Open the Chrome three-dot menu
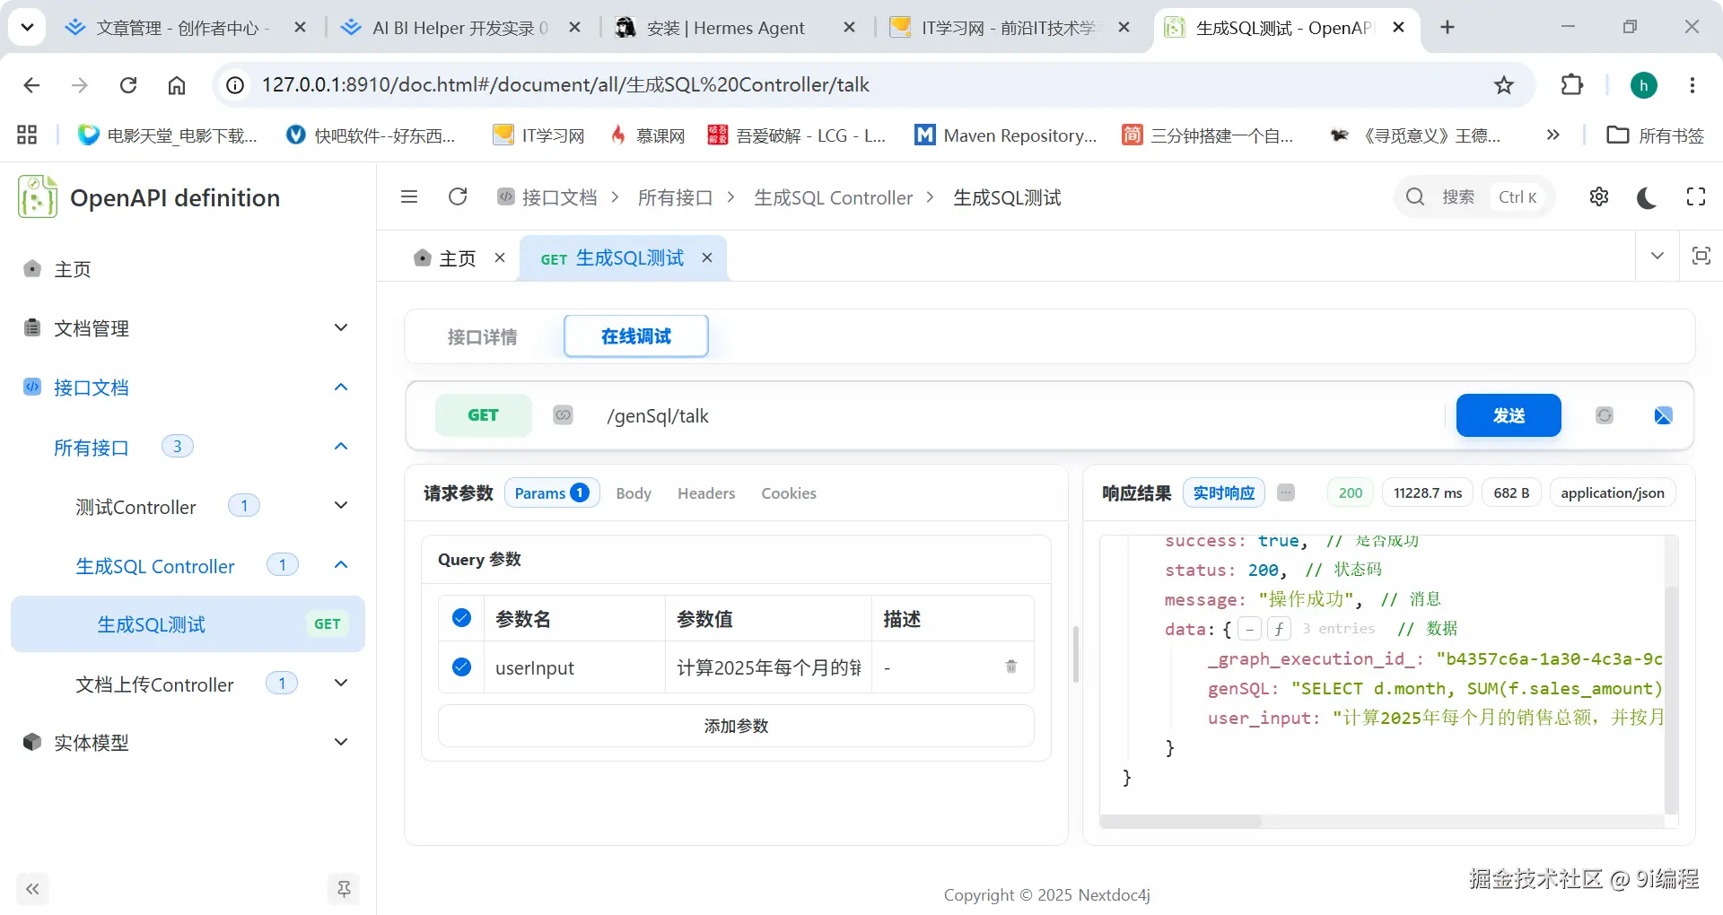 1692,85
